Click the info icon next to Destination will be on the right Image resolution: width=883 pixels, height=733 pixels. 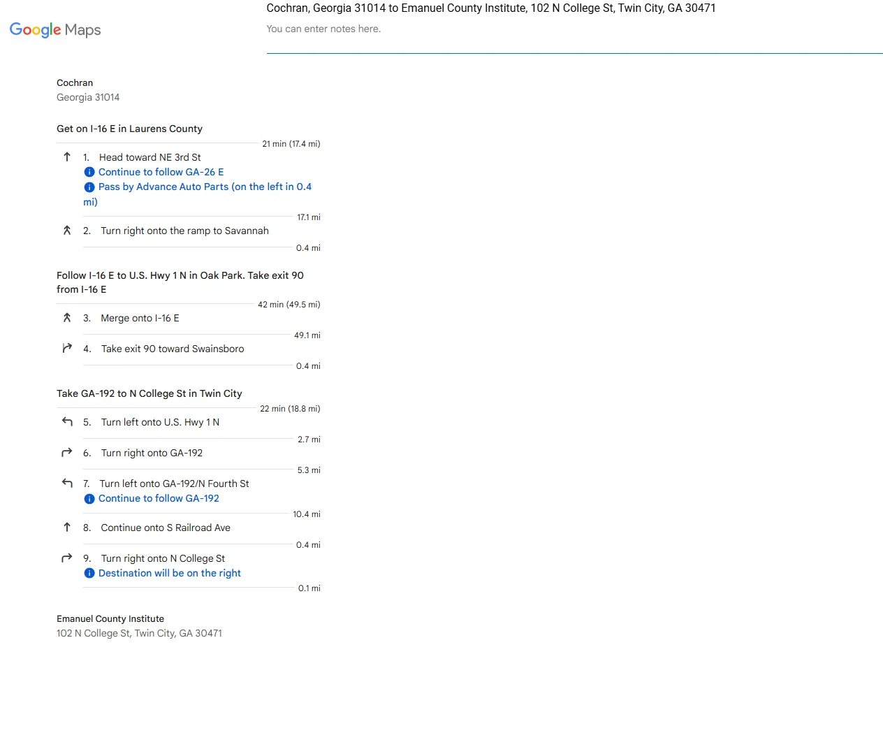(89, 573)
